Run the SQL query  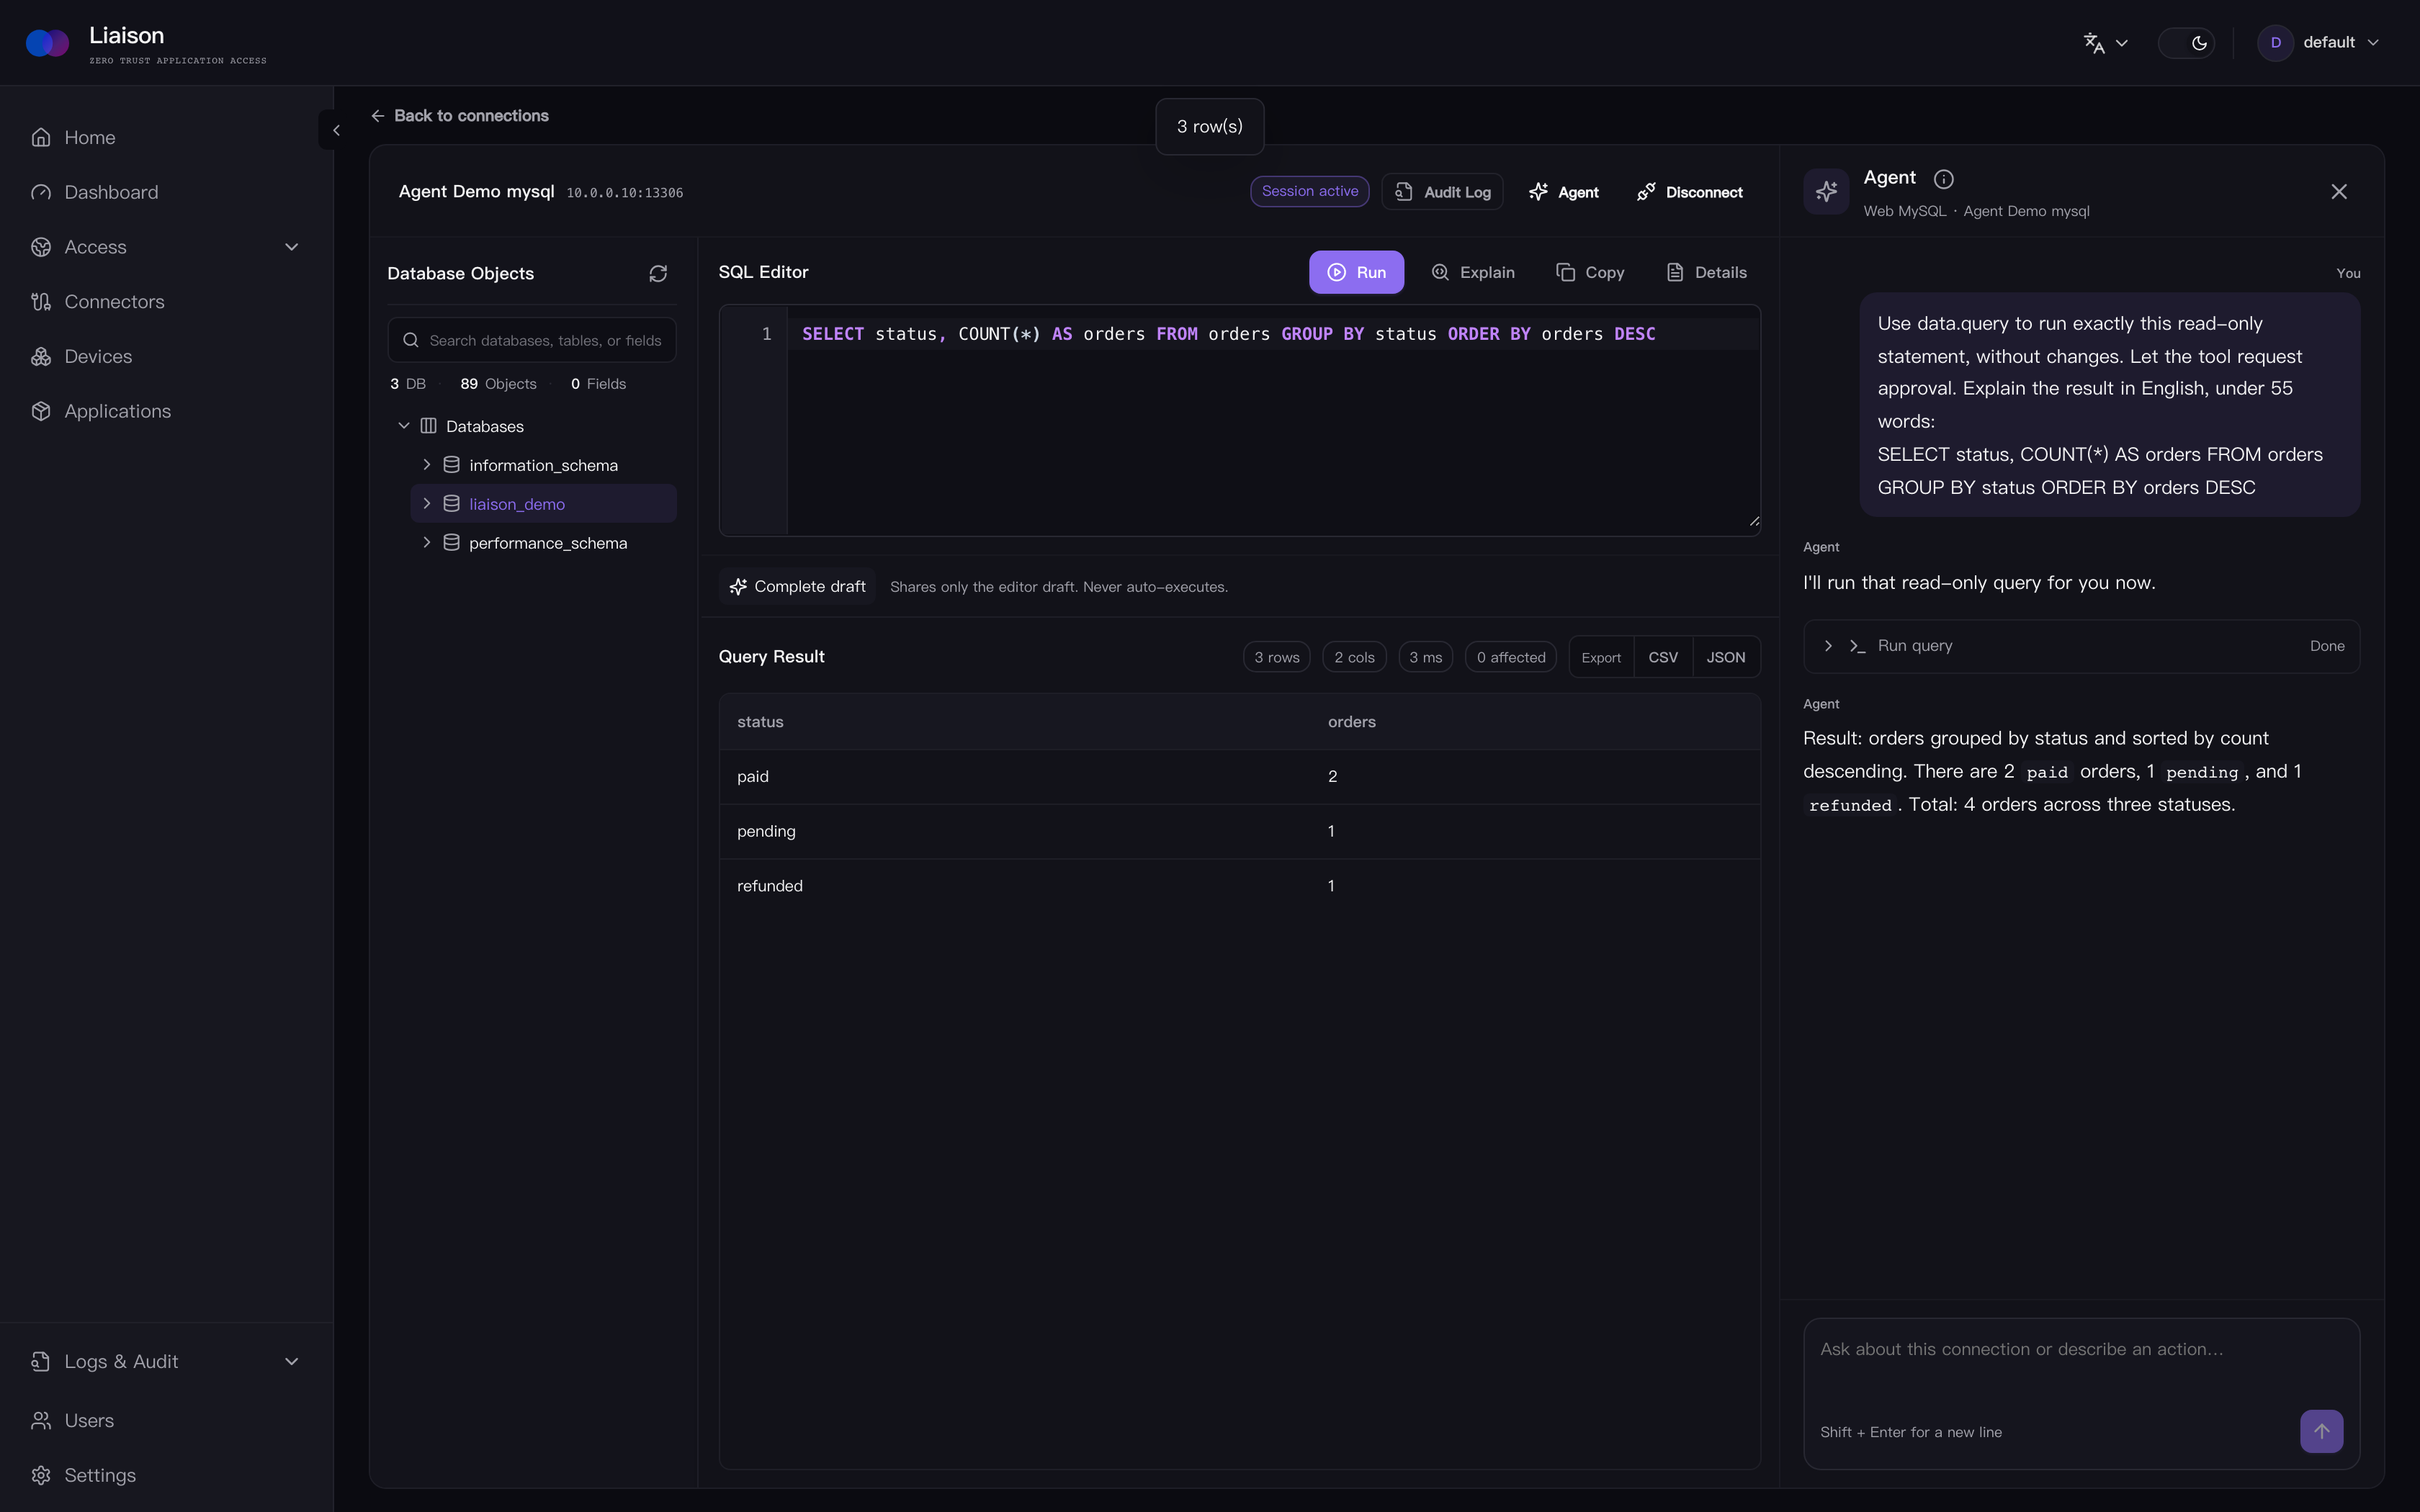1356,272
